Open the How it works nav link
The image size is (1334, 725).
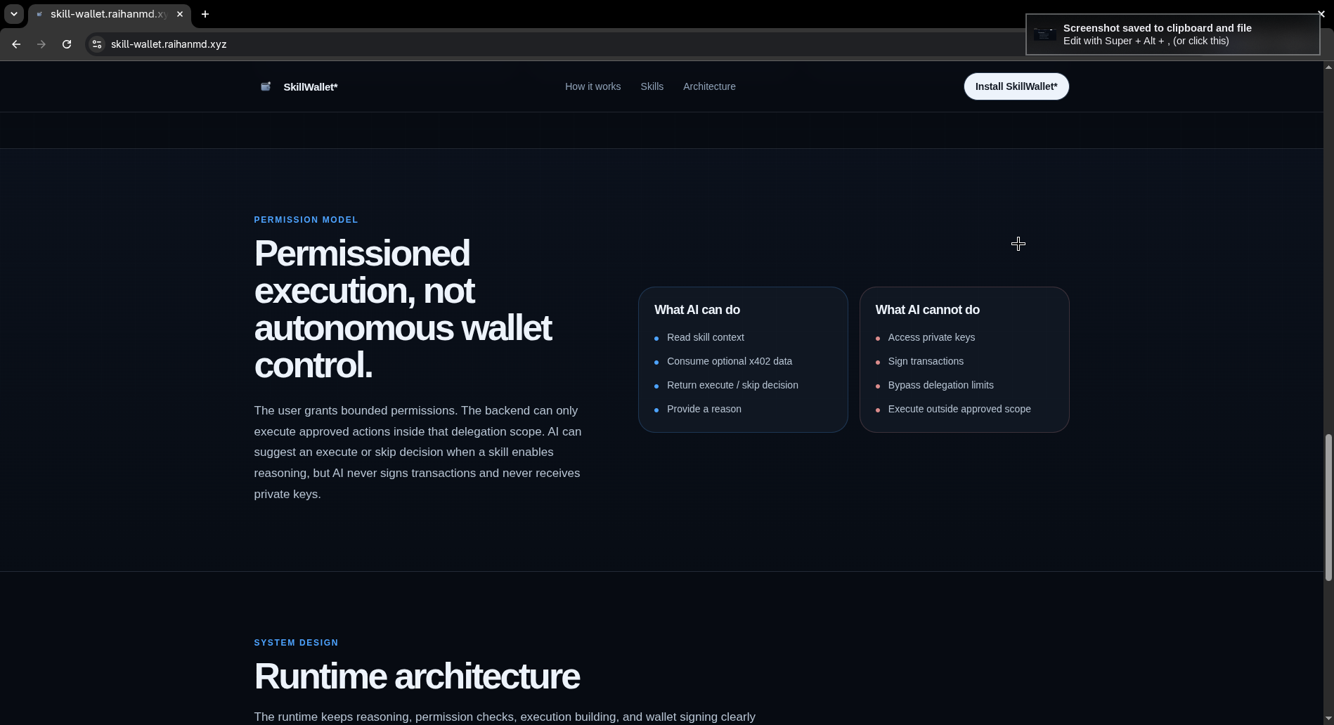[x=592, y=86]
